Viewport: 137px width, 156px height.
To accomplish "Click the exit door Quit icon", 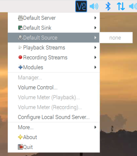I will [x=20, y=147].
